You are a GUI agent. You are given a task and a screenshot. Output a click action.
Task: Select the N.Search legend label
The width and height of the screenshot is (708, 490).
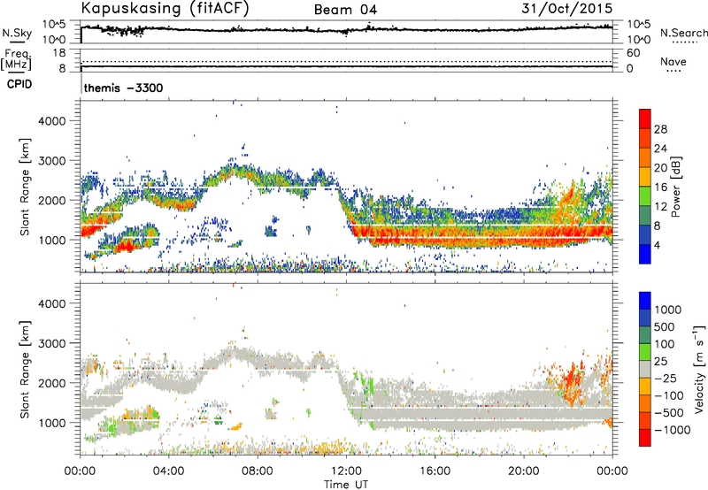pos(683,33)
